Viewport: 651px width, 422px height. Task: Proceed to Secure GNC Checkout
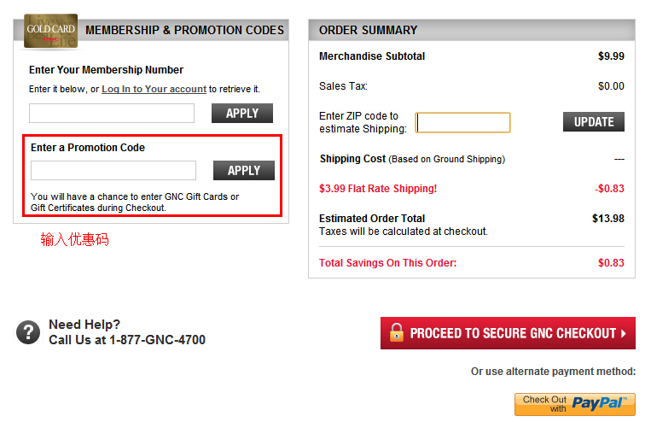508,333
